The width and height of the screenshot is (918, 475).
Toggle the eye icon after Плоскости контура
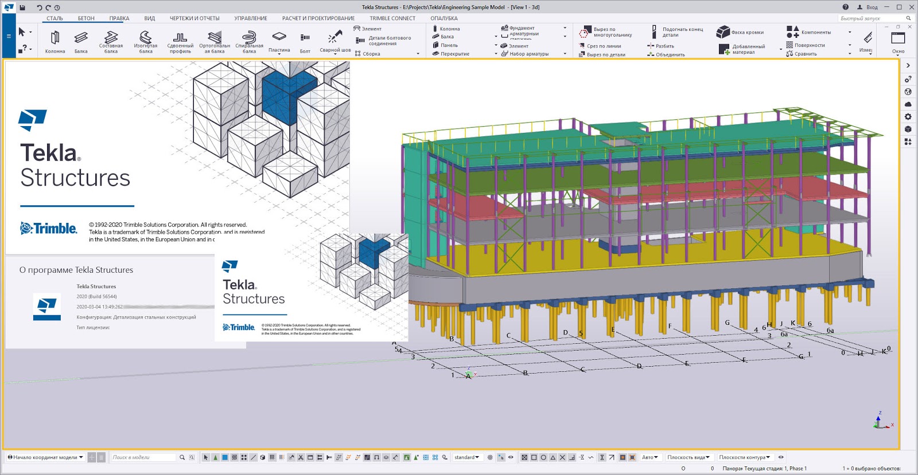[x=781, y=457]
